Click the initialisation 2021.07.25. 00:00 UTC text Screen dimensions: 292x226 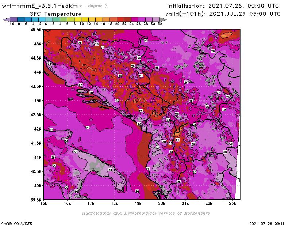click(223, 6)
